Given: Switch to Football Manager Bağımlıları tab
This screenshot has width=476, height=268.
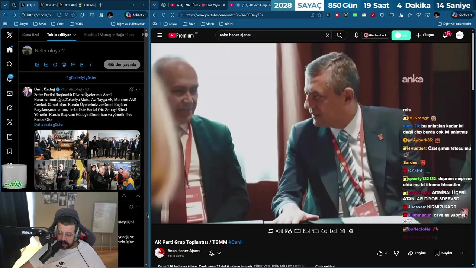Looking at the screenshot, I should (109, 35).
